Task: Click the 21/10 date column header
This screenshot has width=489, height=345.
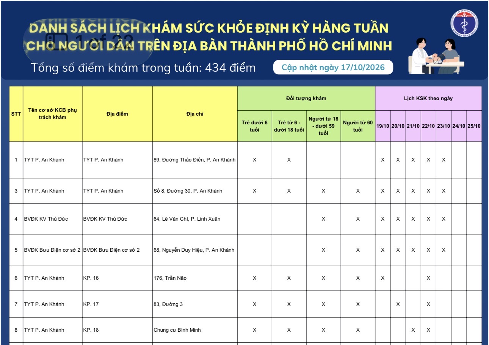Action: click(x=413, y=126)
